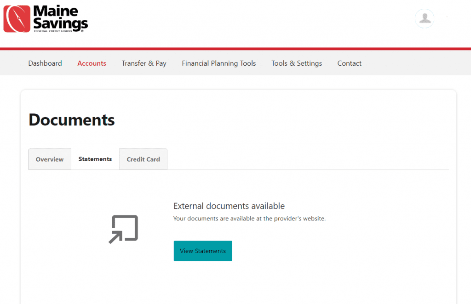471x304 pixels.
Task: Open Financial Planning Tools
Action: point(218,63)
